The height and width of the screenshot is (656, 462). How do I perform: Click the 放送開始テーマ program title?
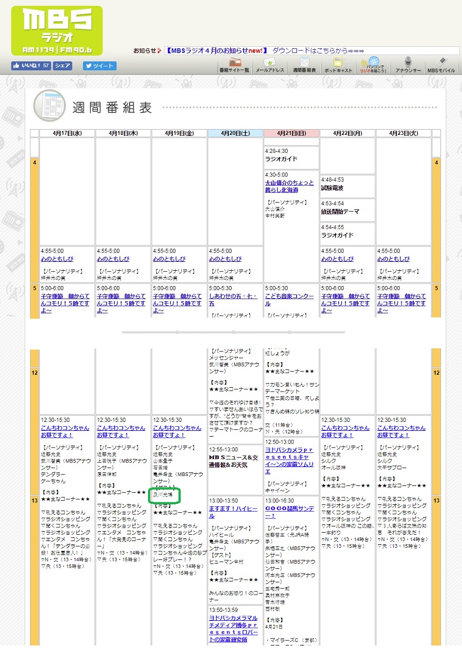click(340, 211)
